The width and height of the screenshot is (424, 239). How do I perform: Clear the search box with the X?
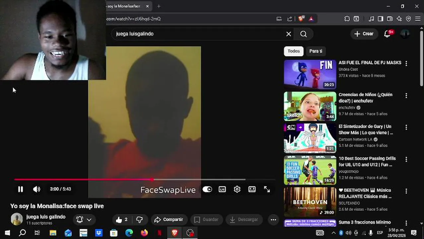pyautogui.click(x=289, y=34)
